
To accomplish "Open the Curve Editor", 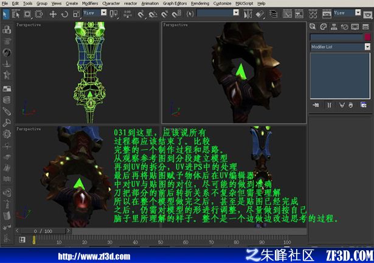I will [287, 15].
